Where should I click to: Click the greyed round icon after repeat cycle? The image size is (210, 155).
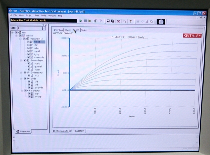pyautogui.click(x=100, y=21)
